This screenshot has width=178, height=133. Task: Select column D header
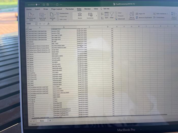(x=108, y=27)
